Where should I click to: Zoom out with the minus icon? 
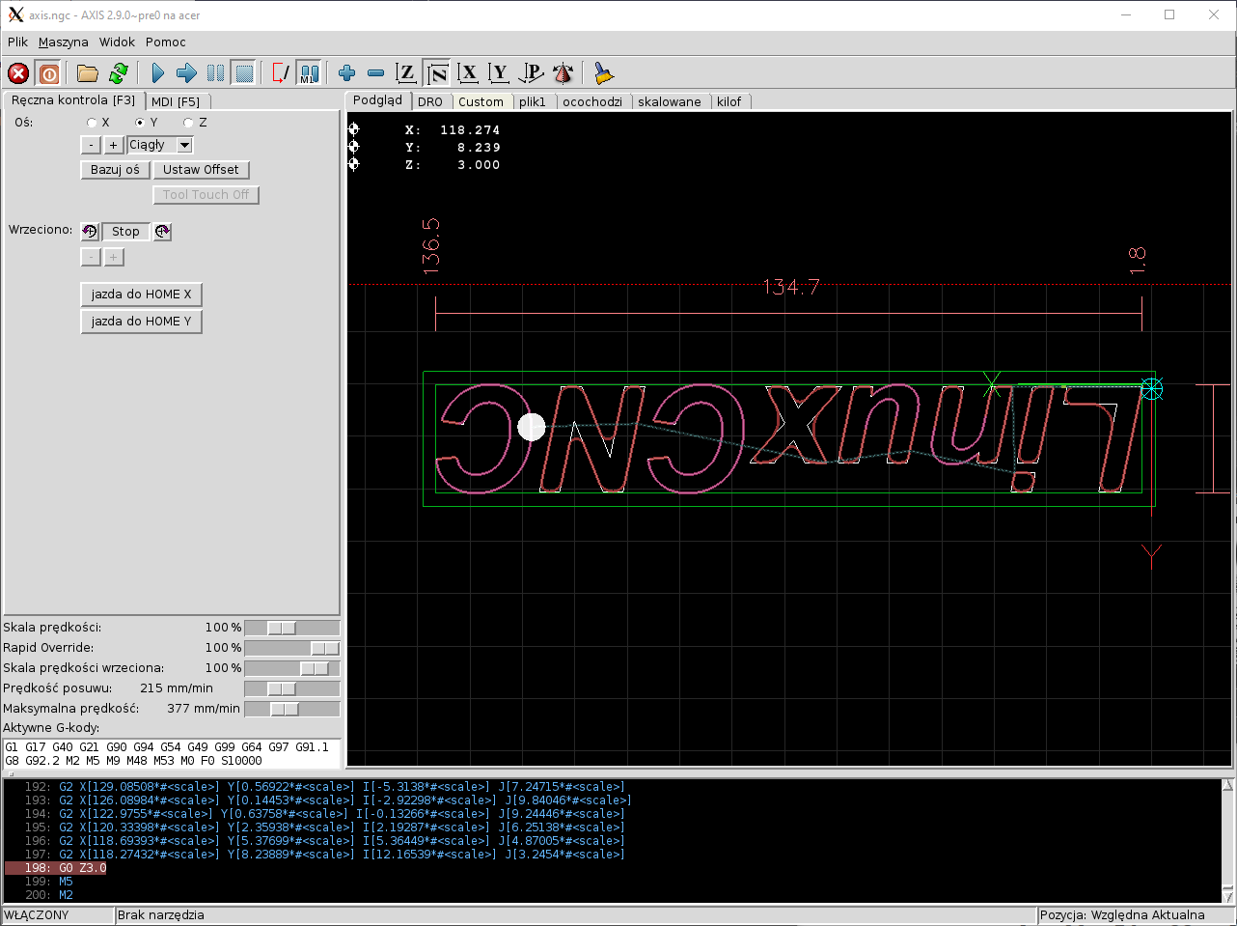coord(376,73)
